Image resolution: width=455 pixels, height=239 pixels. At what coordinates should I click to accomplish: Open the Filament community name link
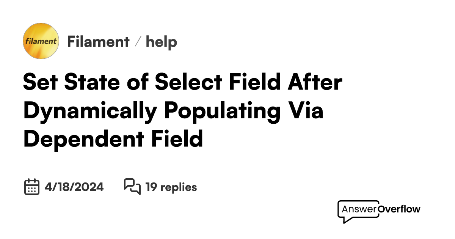98,42
